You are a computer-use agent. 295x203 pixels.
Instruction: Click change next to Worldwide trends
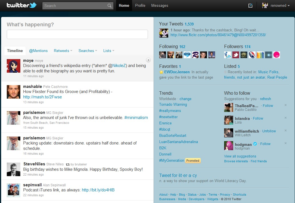(185, 99)
